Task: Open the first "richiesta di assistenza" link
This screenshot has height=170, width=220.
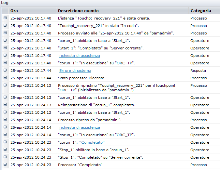Action: coord(80,56)
